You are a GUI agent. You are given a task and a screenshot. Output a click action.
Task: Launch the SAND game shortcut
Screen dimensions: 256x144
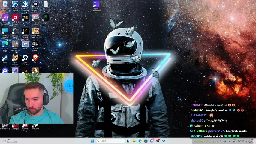pos(25,19)
